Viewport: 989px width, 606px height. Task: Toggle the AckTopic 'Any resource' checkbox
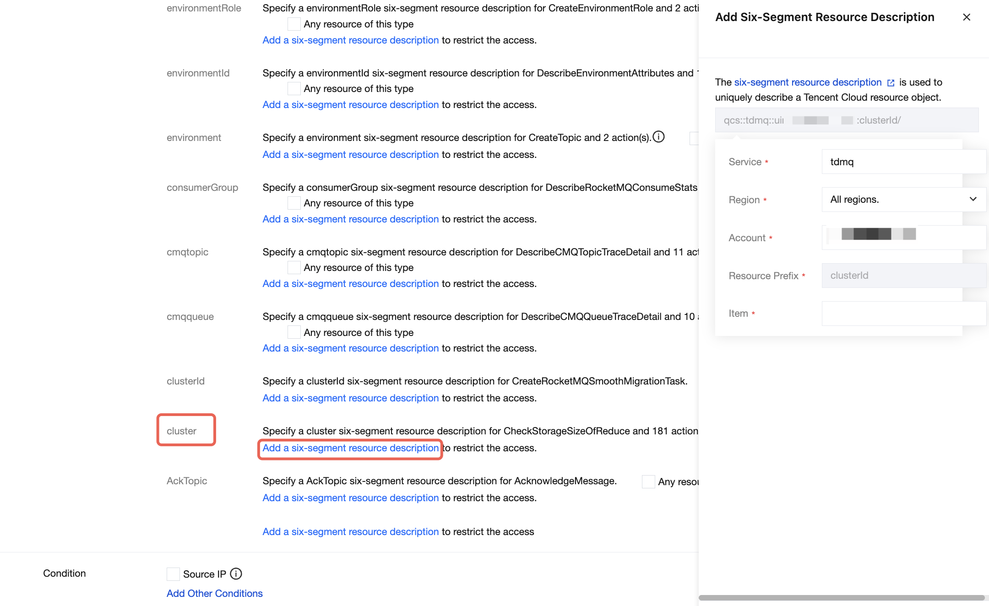coord(648,482)
